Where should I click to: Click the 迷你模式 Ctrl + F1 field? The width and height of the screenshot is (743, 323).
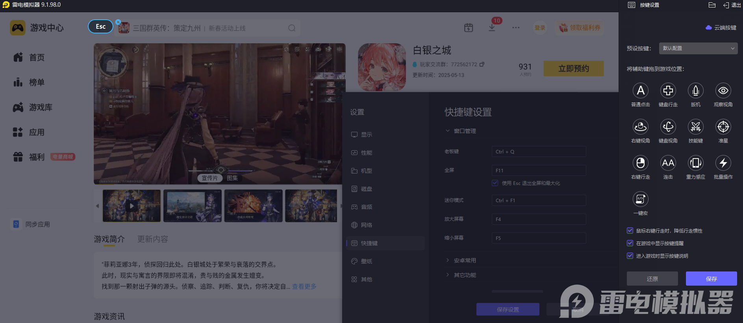coord(539,200)
